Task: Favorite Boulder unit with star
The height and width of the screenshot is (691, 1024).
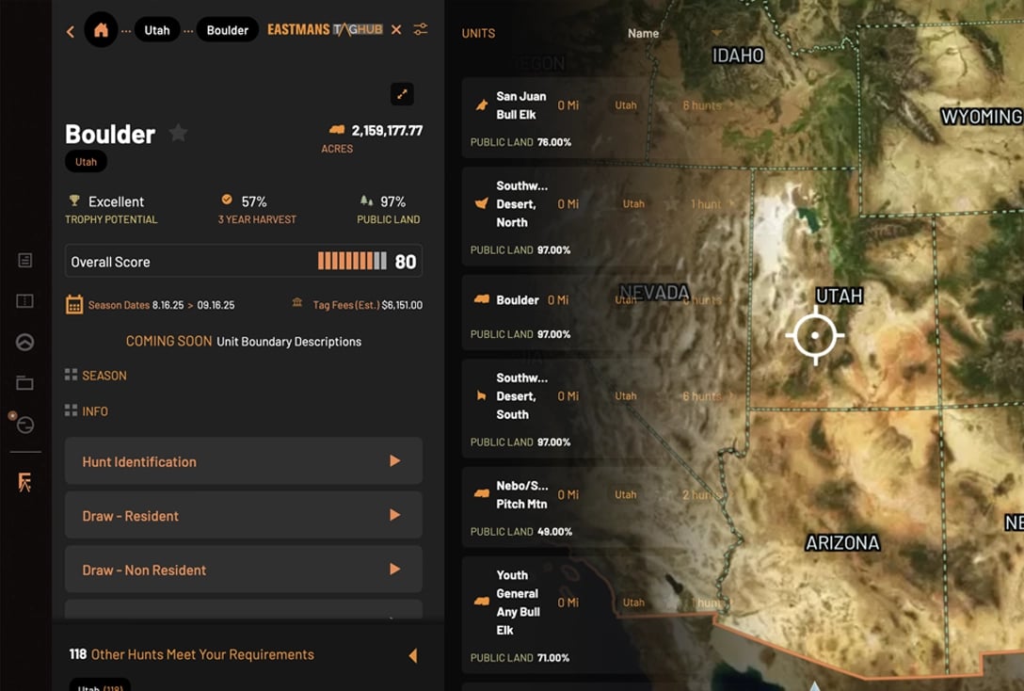Action: pyautogui.click(x=178, y=133)
